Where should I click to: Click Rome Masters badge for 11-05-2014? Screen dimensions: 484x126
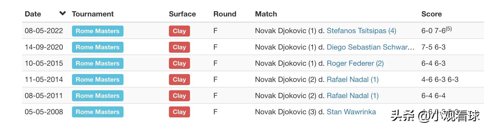[x=97, y=80]
